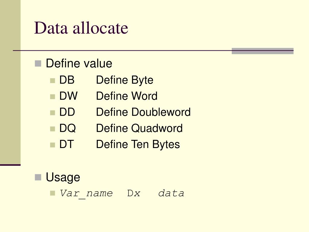This screenshot has width=309, height=232.
Task: Click the DB directive label
Action: 67,80
